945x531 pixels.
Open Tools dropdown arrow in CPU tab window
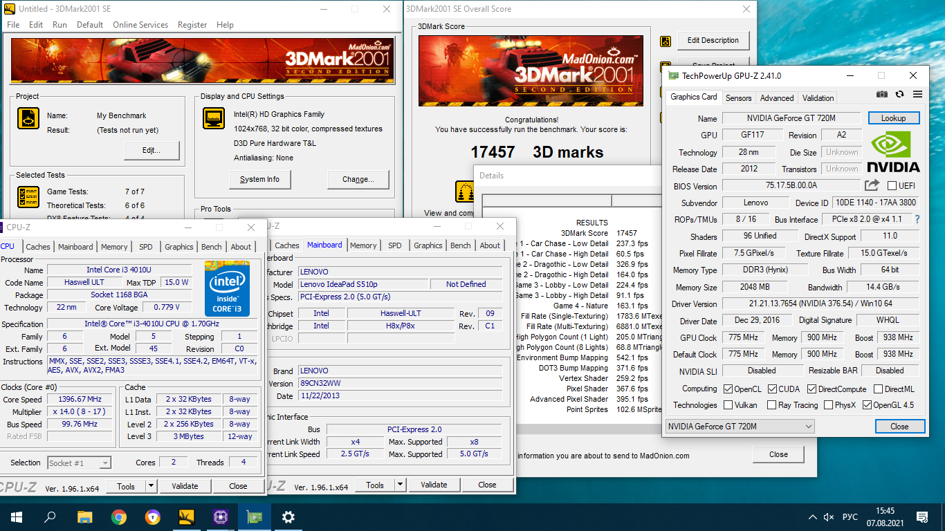point(151,486)
